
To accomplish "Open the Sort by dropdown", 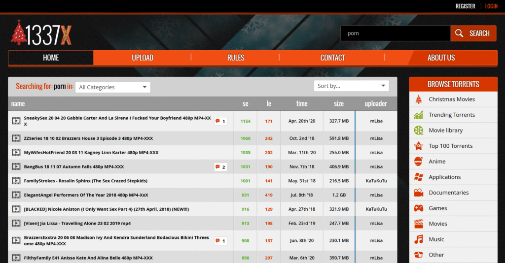I will (351, 86).
